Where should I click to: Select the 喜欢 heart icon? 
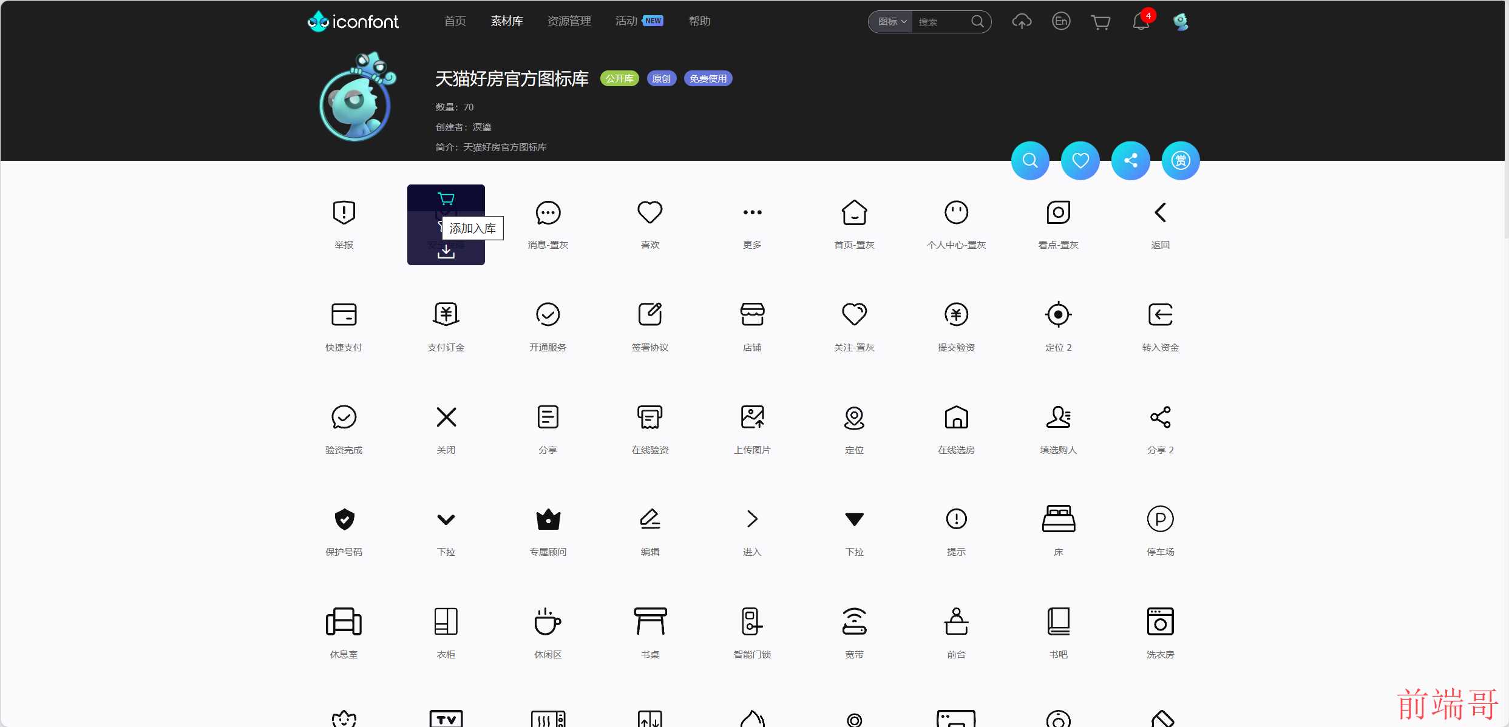point(650,212)
